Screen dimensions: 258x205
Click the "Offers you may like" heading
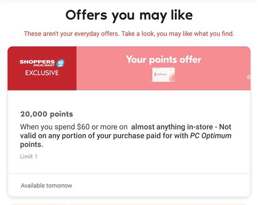(x=129, y=15)
